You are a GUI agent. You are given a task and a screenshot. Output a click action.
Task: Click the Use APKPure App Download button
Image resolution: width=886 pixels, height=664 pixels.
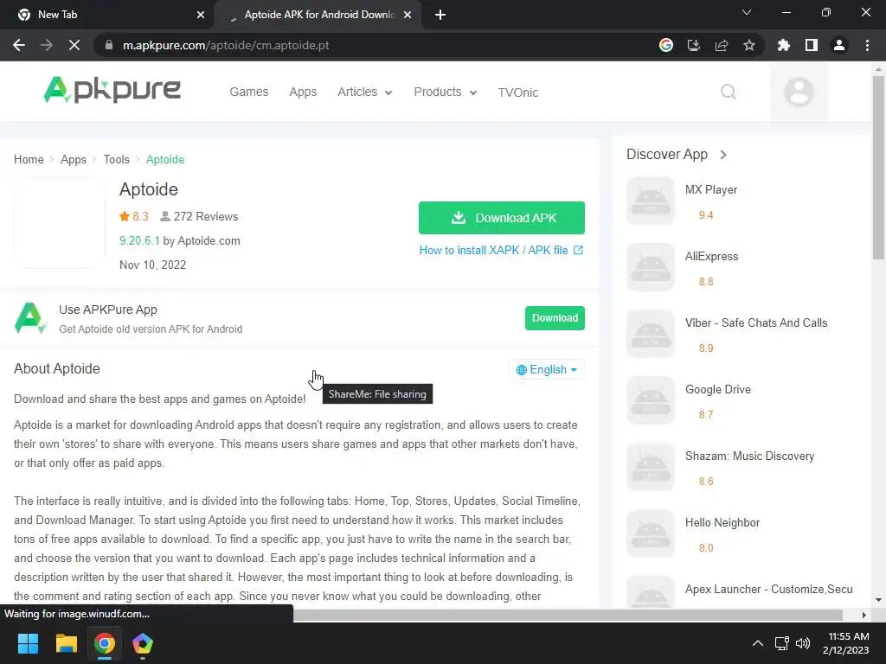tap(555, 318)
